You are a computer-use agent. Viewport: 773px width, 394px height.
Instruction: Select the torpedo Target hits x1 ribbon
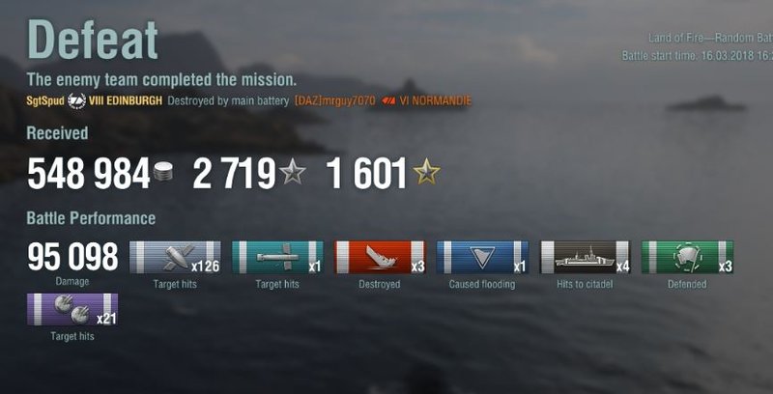click(277, 257)
